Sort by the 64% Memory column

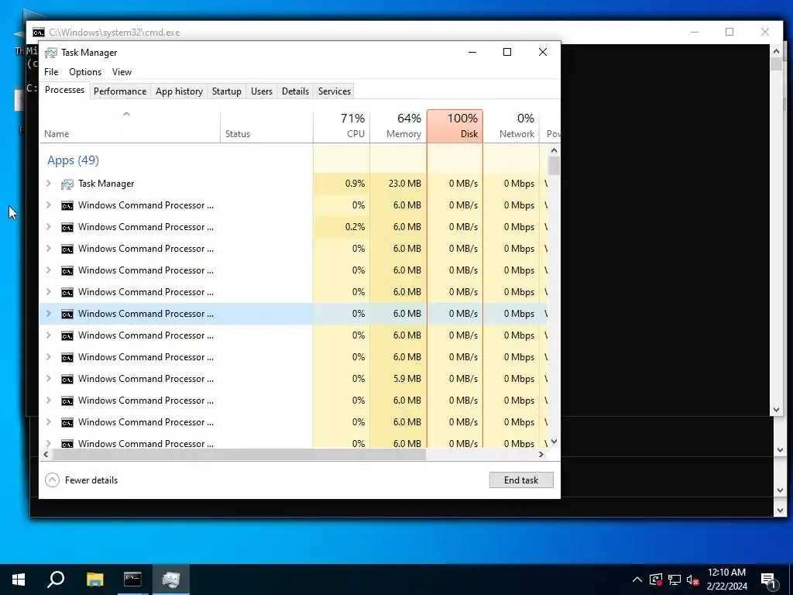[399, 126]
